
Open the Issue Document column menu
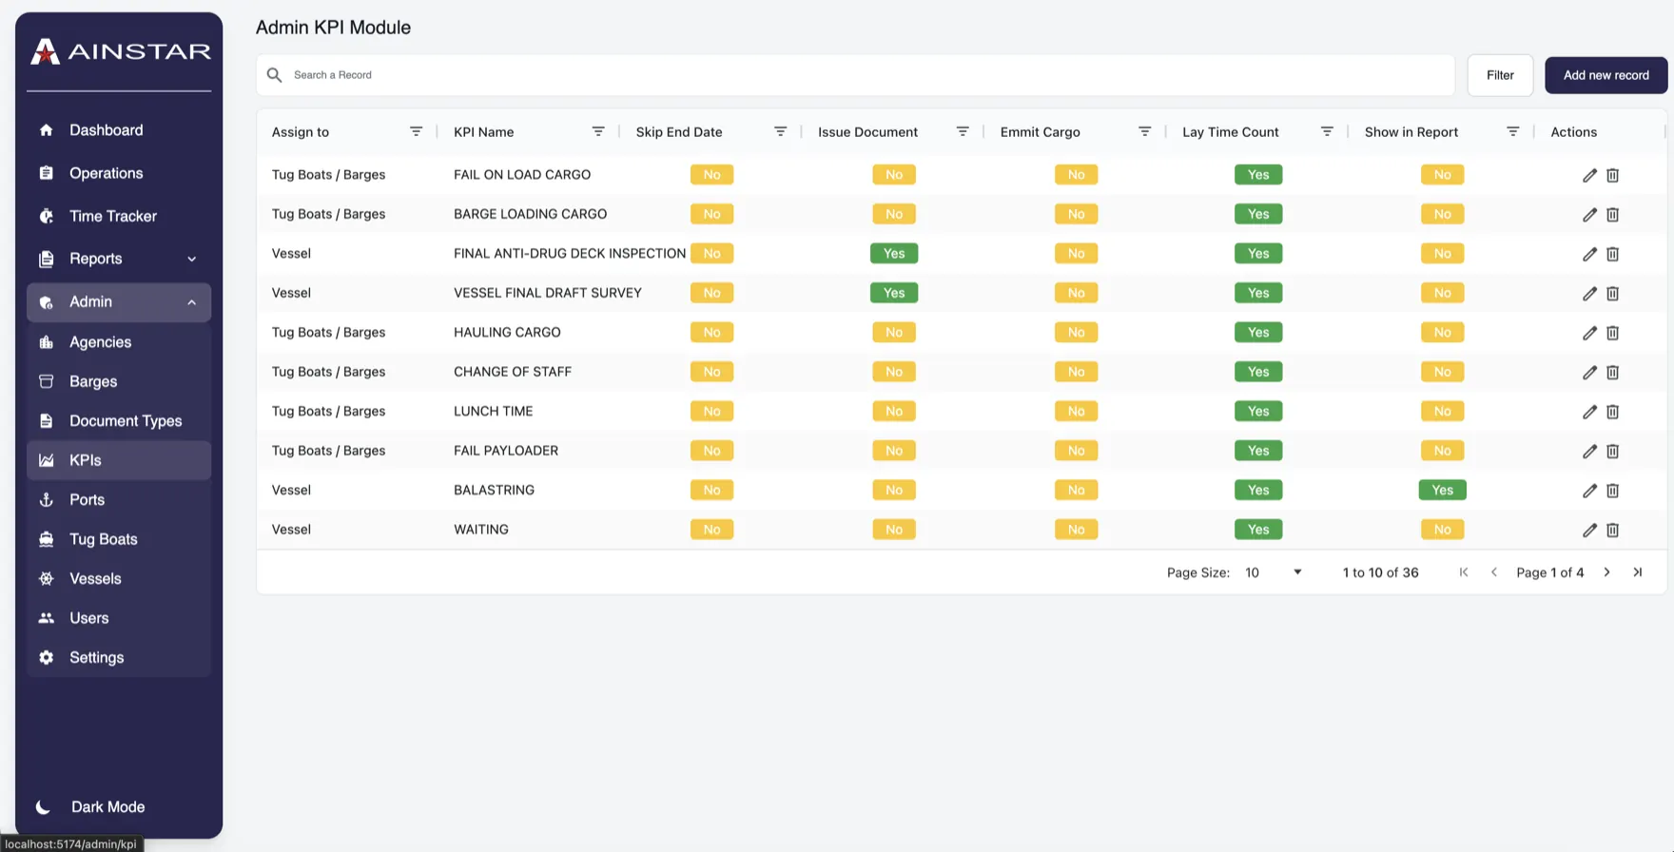point(963,131)
